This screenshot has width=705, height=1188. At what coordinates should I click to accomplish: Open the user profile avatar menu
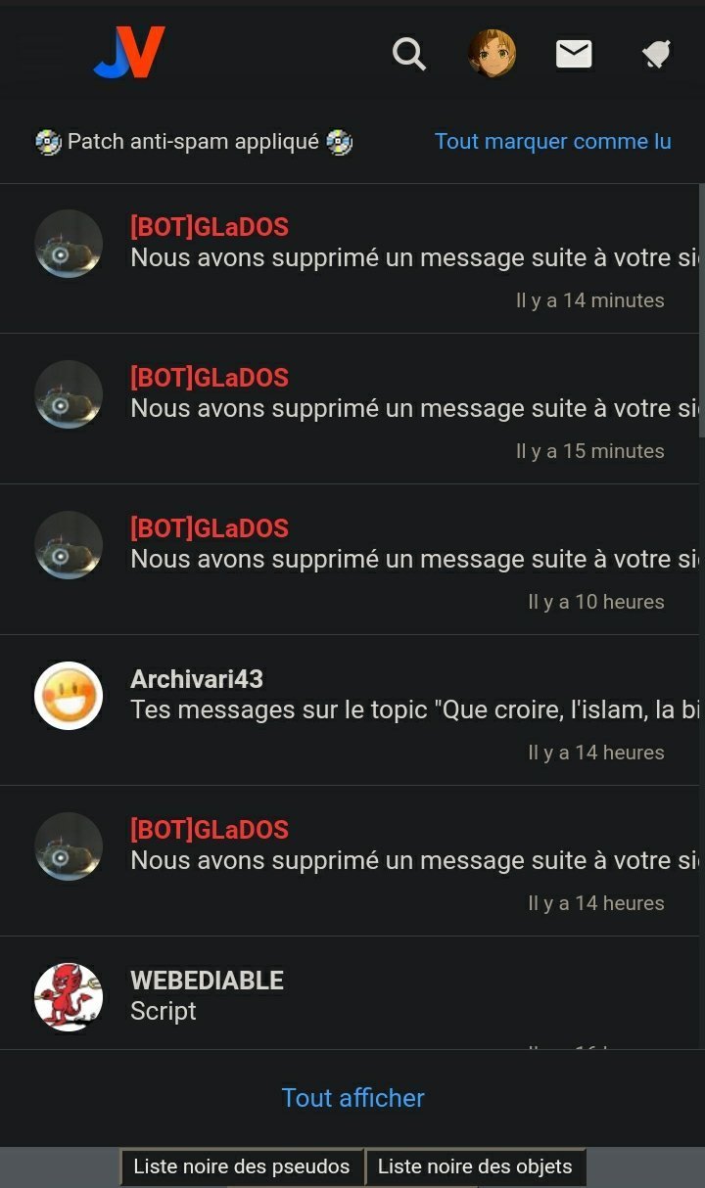click(492, 53)
